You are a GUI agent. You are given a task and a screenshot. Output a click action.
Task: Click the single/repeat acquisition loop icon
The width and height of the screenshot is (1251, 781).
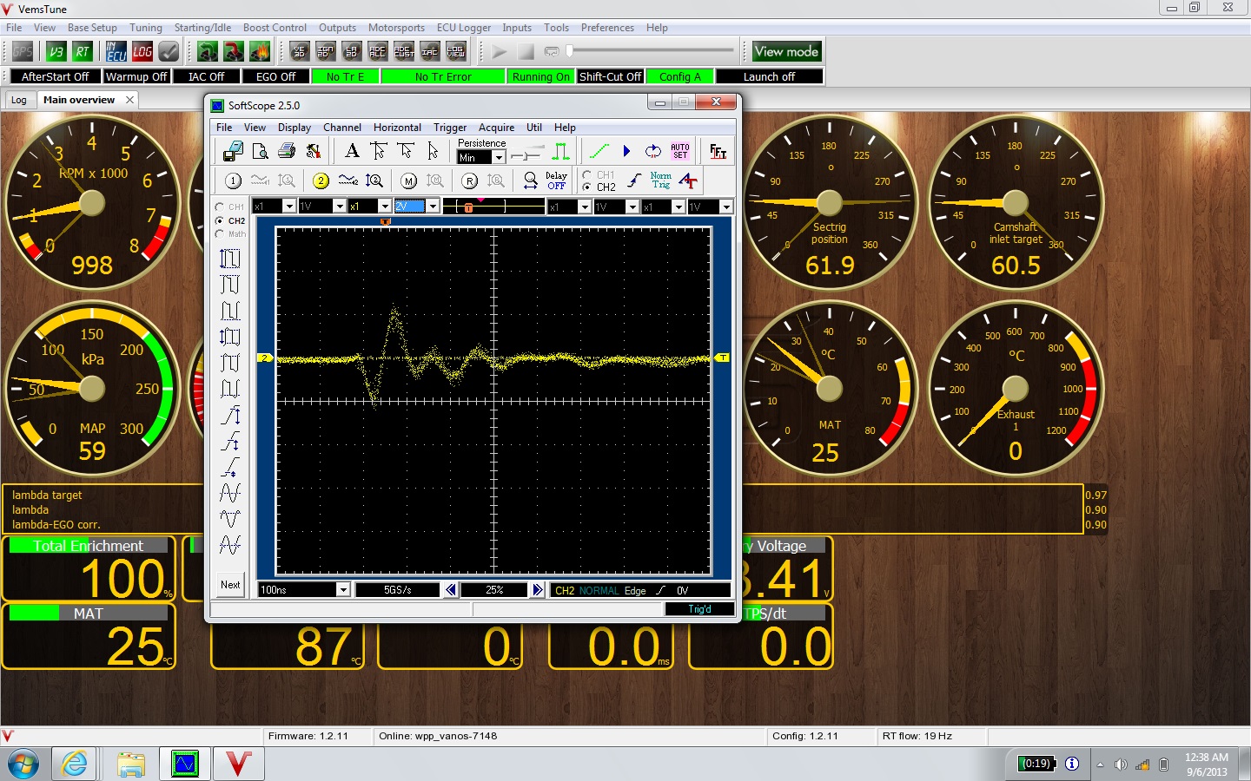pos(652,151)
